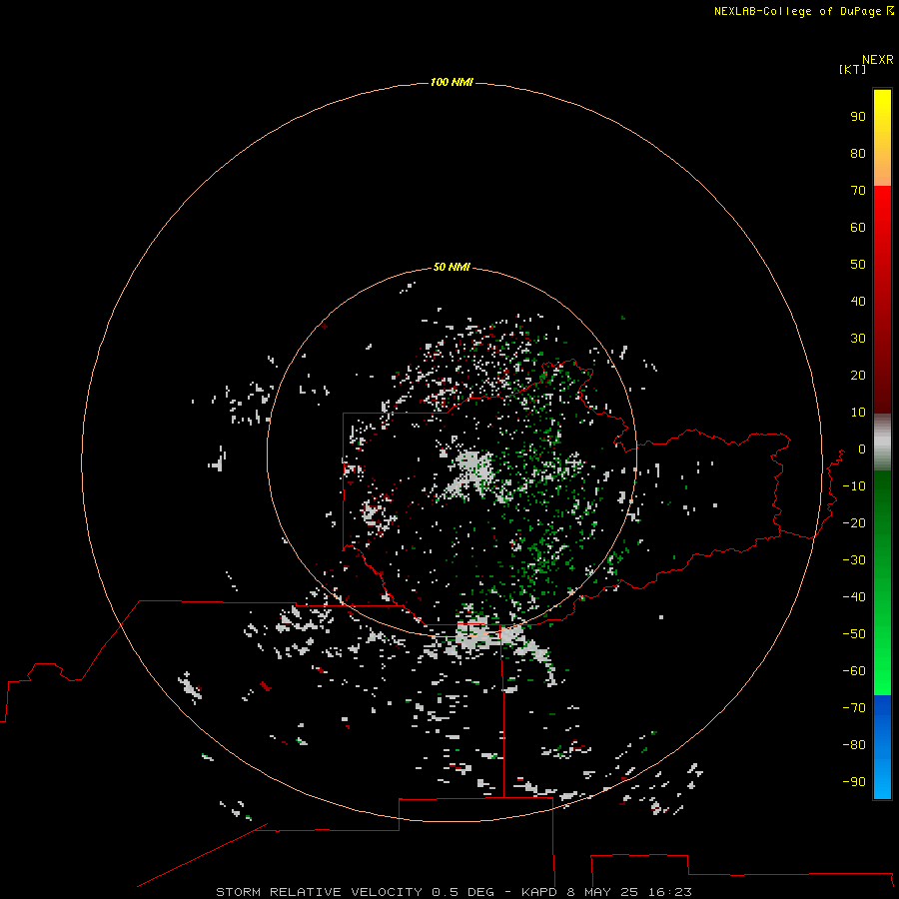Click the 60 value on velocity scale
899x899 pixels.
[858, 227]
